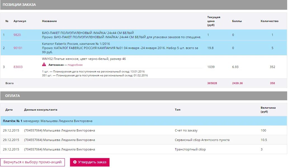Click payment amount 100
The width and height of the screenshot is (288, 168).
(x=263, y=130)
